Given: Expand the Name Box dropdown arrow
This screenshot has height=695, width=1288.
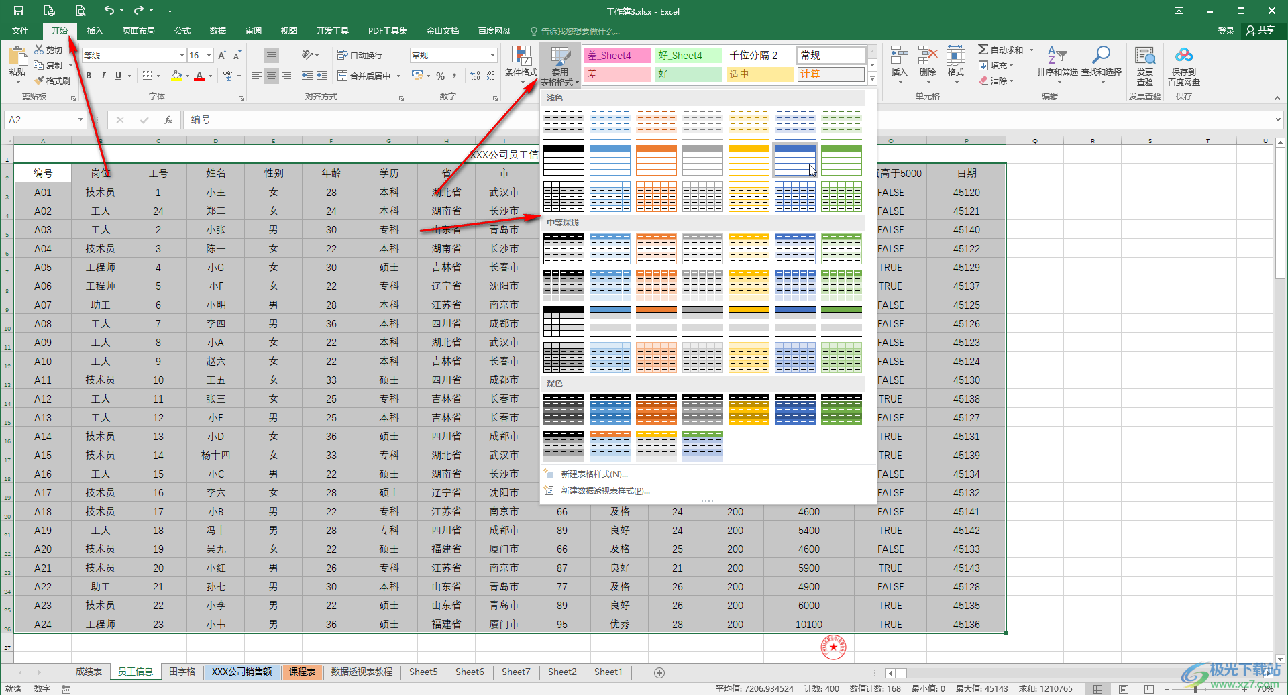Looking at the screenshot, I should (80, 119).
